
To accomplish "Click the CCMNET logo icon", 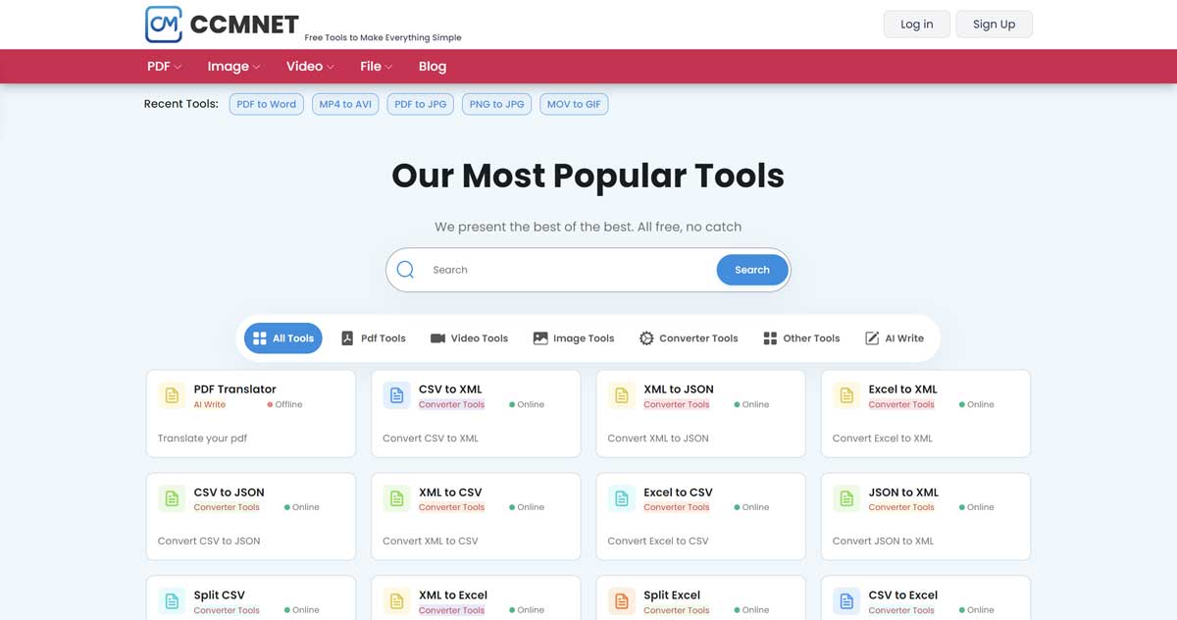I will pyautogui.click(x=163, y=25).
